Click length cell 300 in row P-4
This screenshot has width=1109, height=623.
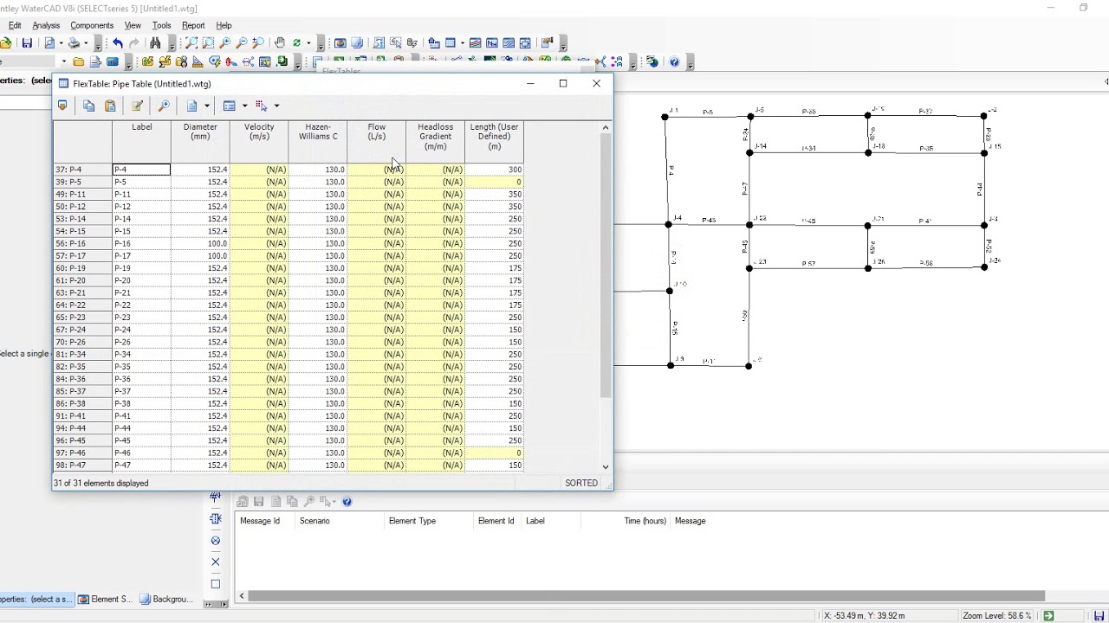tap(494, 170)
